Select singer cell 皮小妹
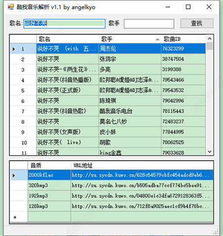 (x=130, y=132)
